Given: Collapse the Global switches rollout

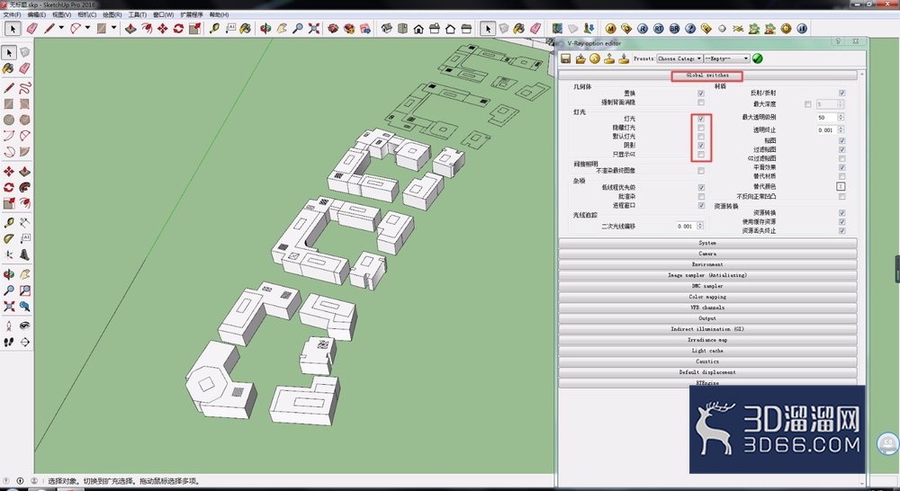Looking at the screenshot, I should 707,76.
